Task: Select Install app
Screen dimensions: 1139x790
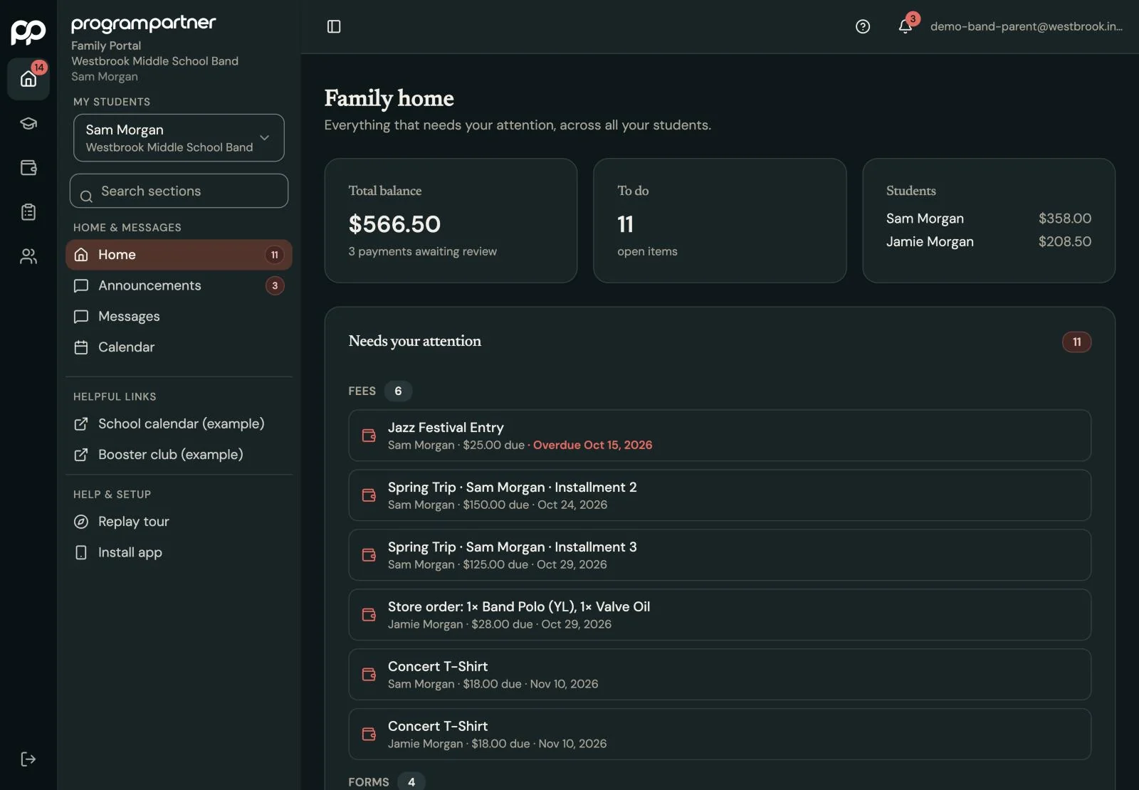Action: click(179, 552)
